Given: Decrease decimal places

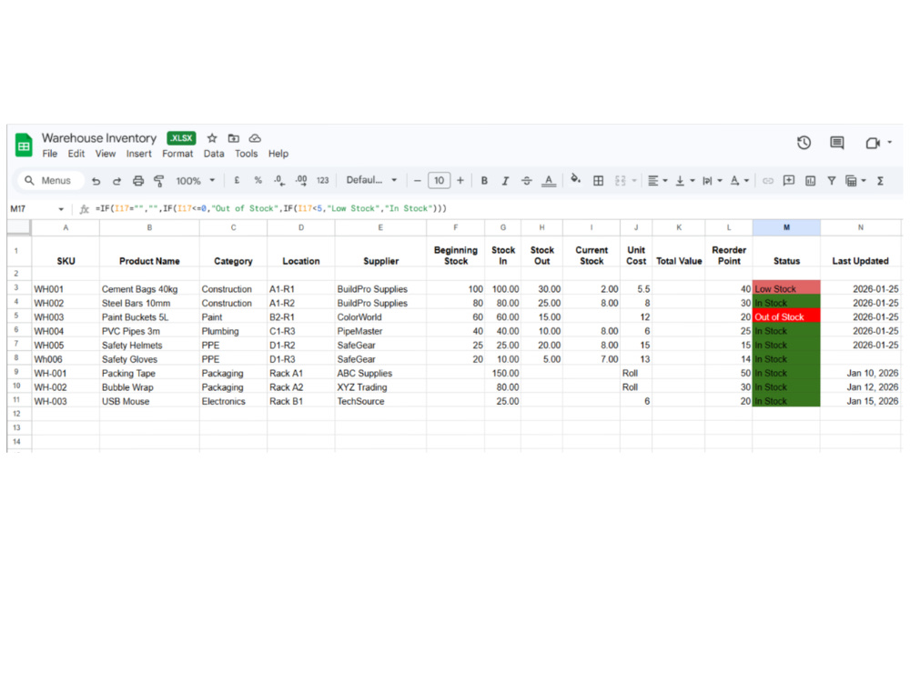Looking at the screenshot, I should (279, 180).
